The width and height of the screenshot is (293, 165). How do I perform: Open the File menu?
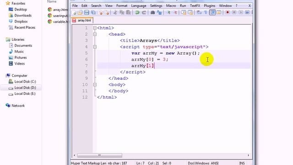tap(75, 6)
